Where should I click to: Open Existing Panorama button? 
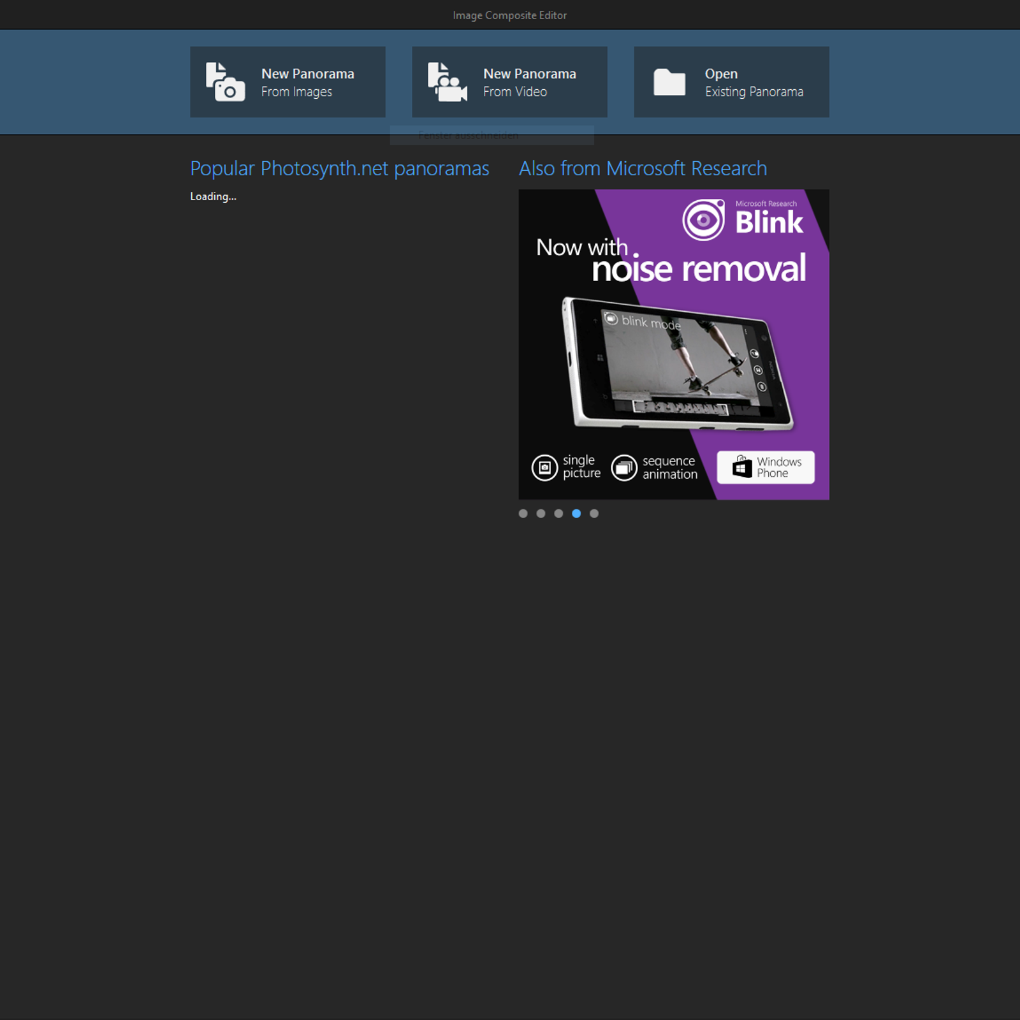731,82
